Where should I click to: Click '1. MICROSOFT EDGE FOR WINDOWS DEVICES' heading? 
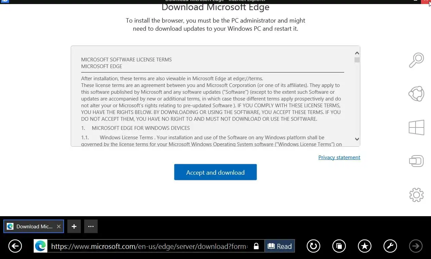coord(135,128)
